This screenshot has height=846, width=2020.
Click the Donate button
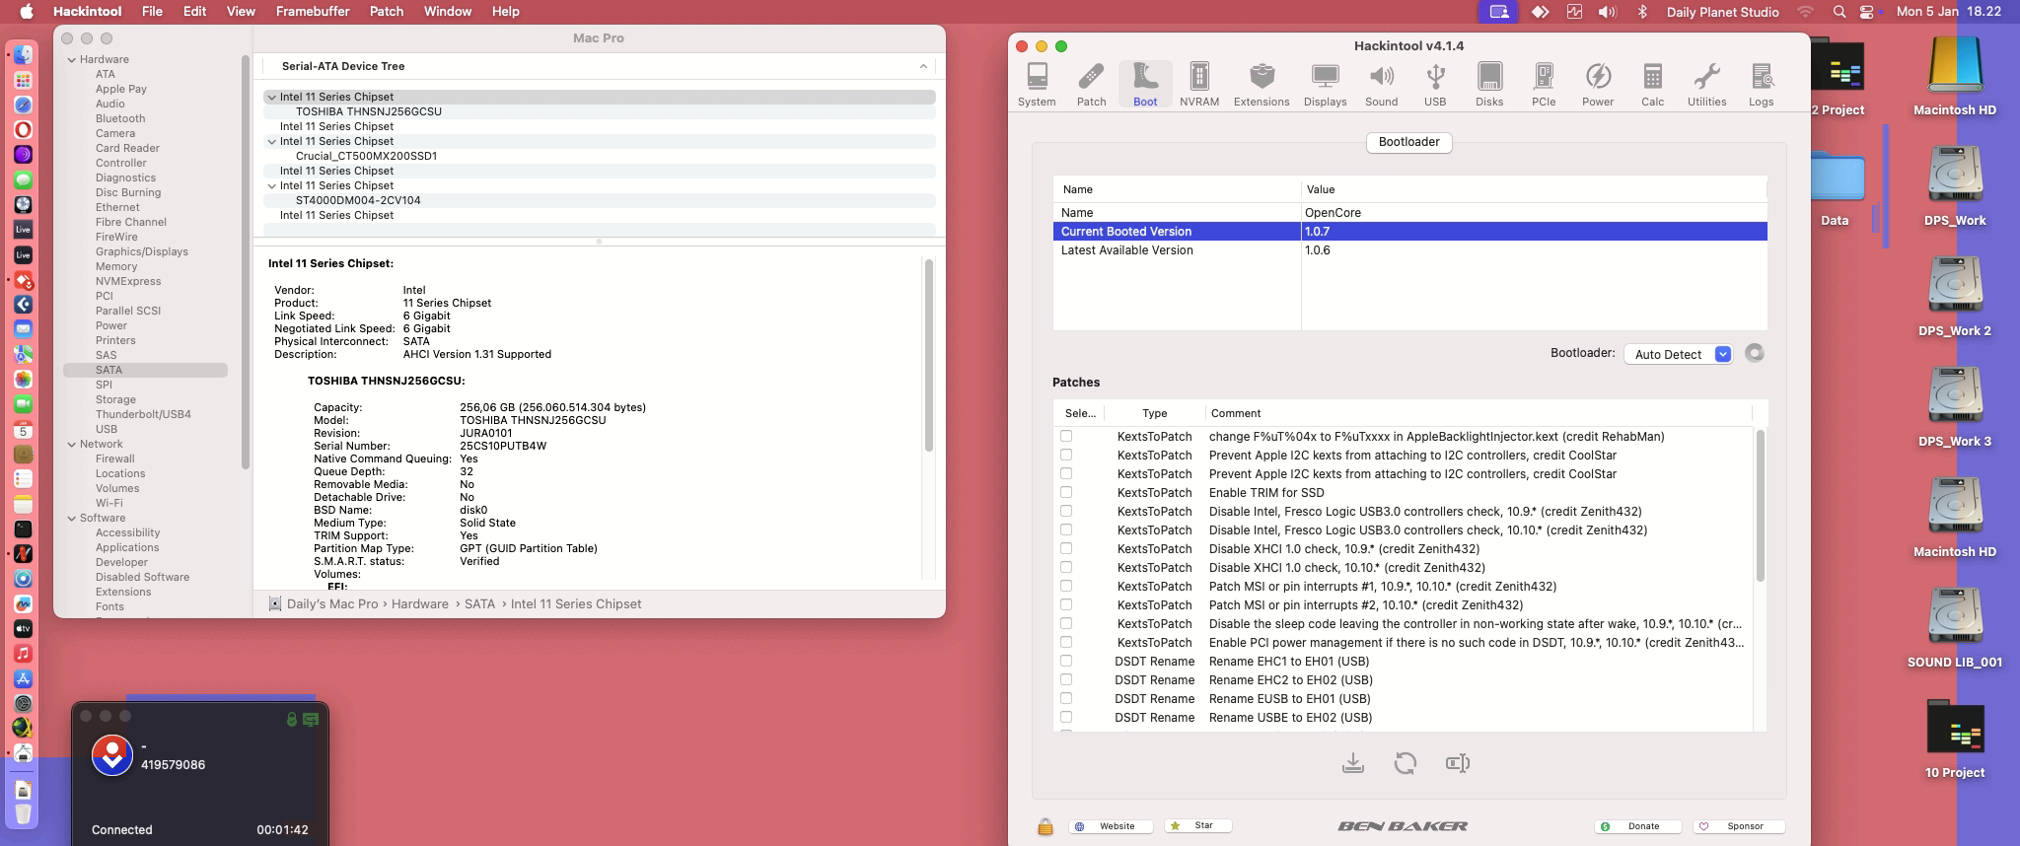click(1637, 826)
